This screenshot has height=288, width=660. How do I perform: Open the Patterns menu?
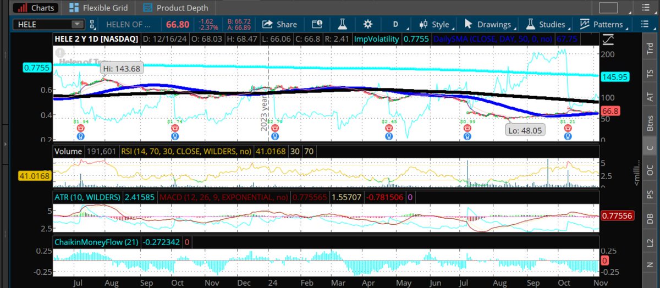click(602, 24)
